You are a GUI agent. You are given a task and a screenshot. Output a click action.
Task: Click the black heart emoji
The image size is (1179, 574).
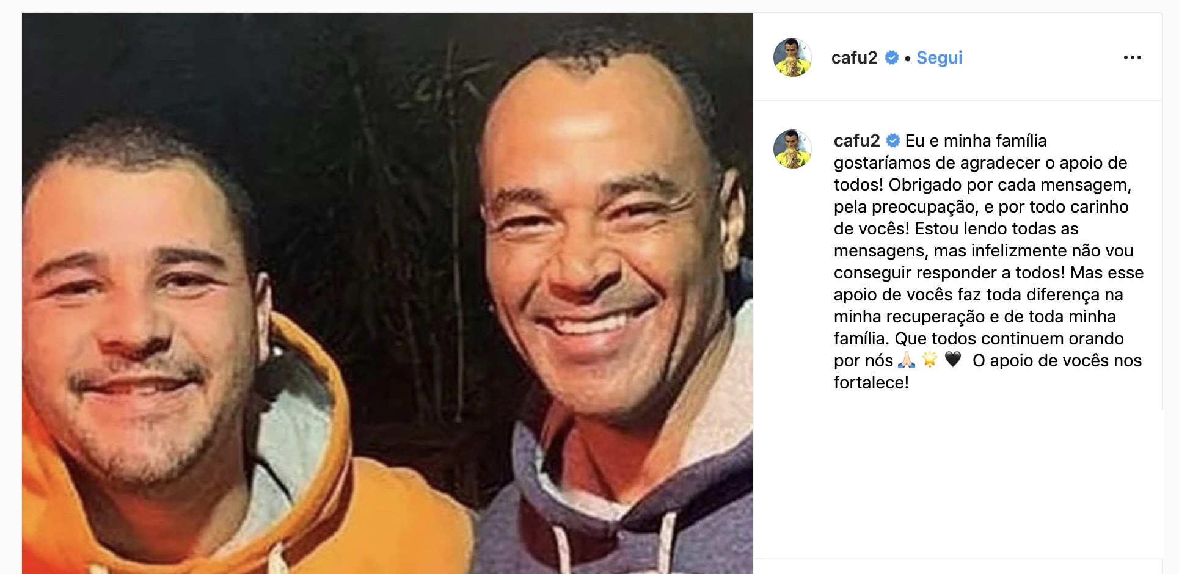(953, 360)
